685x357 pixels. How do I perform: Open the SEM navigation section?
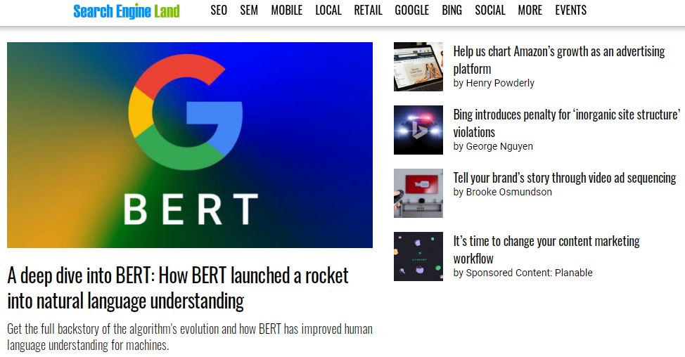(249, 10)
